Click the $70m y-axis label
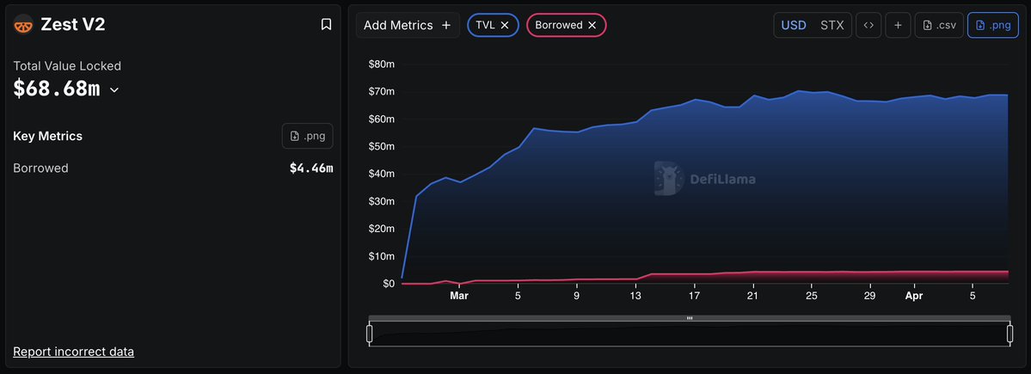 [x=382, y=91]
